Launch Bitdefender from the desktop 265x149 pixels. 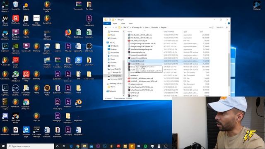16,19
